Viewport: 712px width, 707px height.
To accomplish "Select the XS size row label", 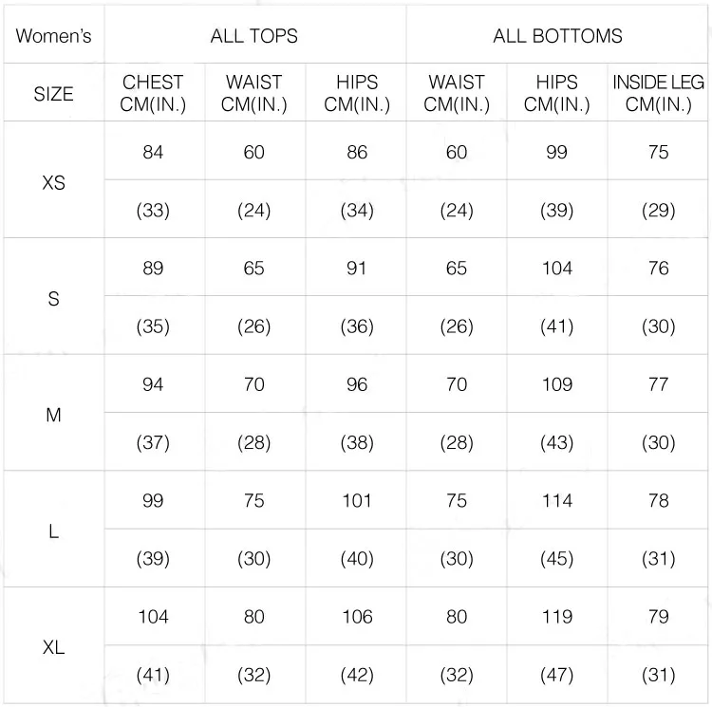I will click(x=53, y=183).
